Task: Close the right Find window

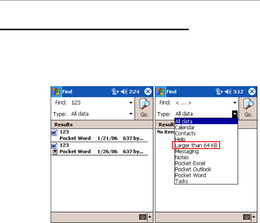Action: point(252,92)
